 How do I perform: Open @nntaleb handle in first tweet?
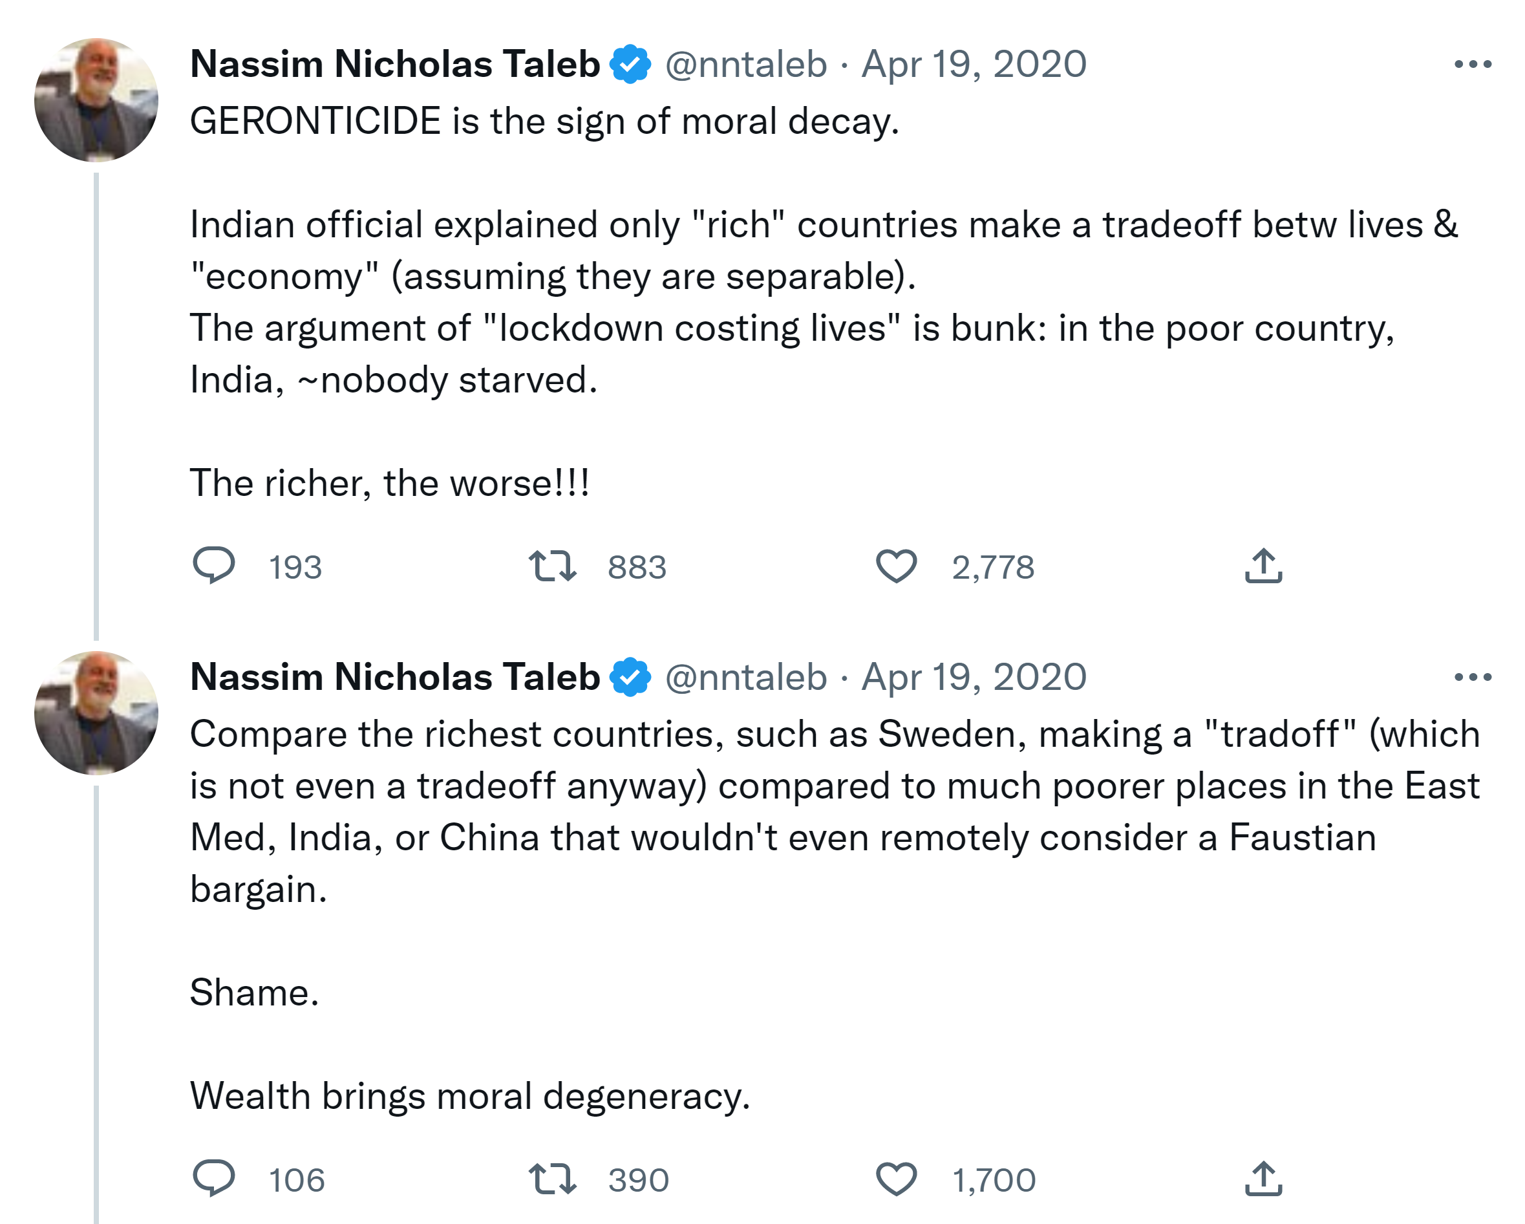(x=745, y=65)
